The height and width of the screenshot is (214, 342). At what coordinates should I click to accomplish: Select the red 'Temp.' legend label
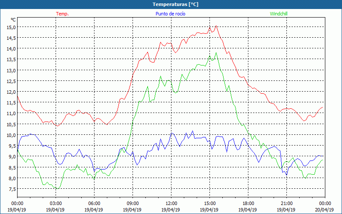(x=62, y=14)
